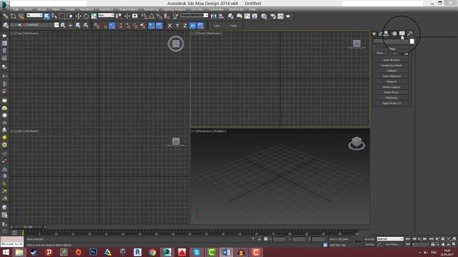Viewport: 458px width, 257px height.
Task: Open the named selection sets dropdown
Action: click(194, 15)
